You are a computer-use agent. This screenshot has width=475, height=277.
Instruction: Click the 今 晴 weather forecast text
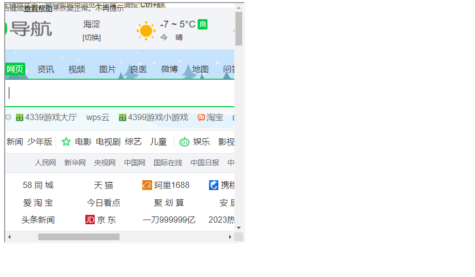click(171, 38)
